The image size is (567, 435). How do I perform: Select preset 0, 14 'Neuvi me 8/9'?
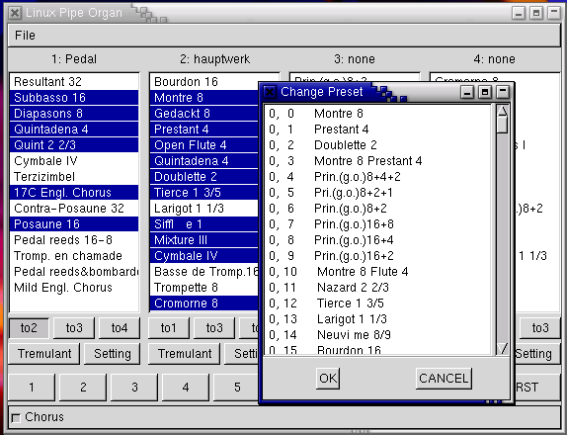[378, 335]
